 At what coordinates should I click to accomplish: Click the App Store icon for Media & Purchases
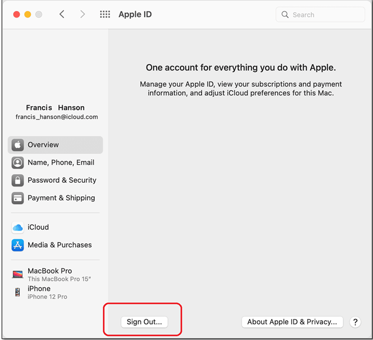[x=18, y=245]
